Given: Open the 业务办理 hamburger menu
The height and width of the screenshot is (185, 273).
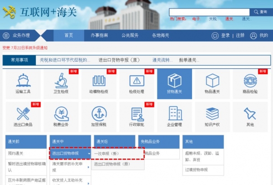Looking at the screenshot, I should click(6, 35).
